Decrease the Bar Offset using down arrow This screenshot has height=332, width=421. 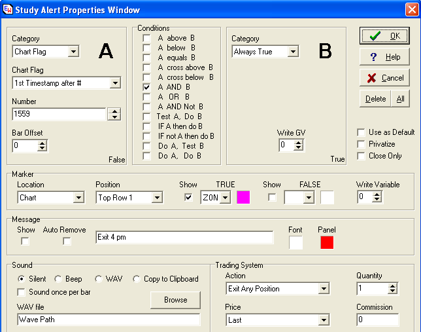pos(42,149)
